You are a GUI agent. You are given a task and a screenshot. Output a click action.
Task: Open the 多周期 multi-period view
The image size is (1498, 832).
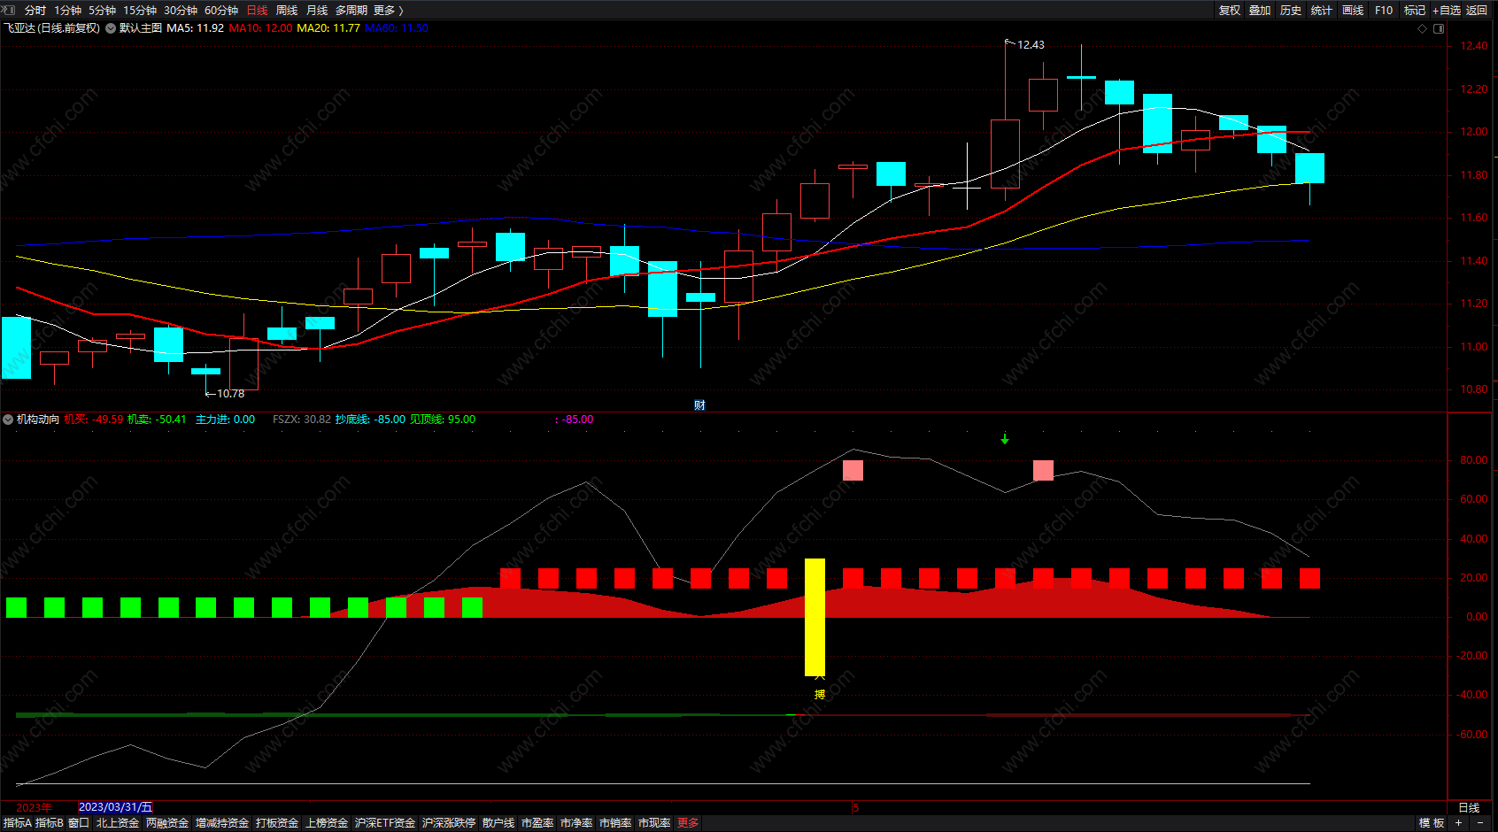point(351,11)
